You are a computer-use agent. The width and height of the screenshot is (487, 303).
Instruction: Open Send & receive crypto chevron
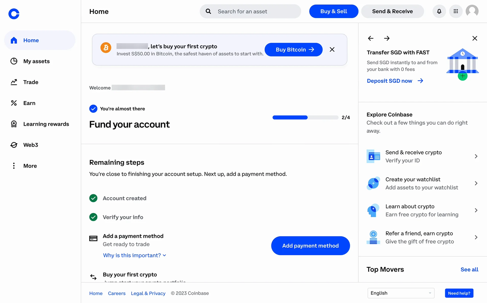pyautogui.click(x=476, y=156)
